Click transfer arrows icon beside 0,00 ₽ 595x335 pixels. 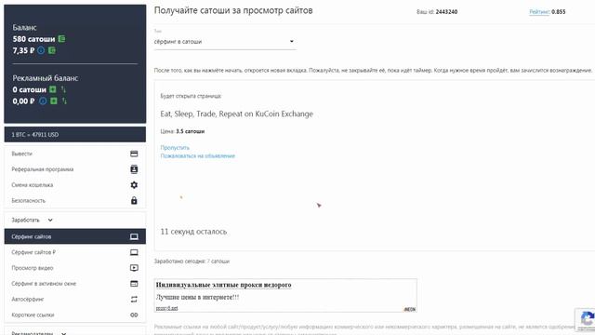[64, 100]
